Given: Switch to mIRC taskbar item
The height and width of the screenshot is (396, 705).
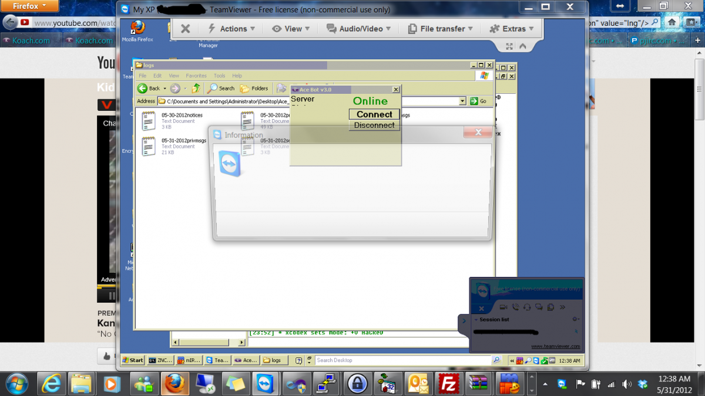Looking at the screenshot, I should pyautogui.click(x=189, y=360).
